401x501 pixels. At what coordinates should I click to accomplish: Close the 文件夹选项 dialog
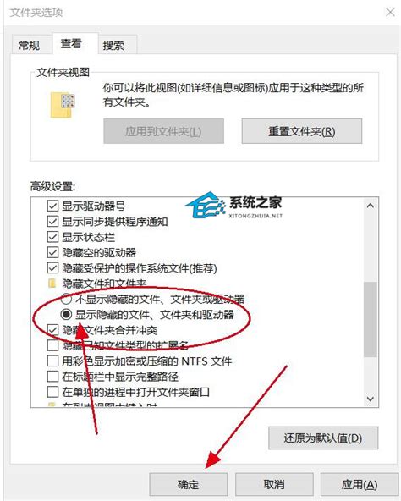click(x=390, y=13)
